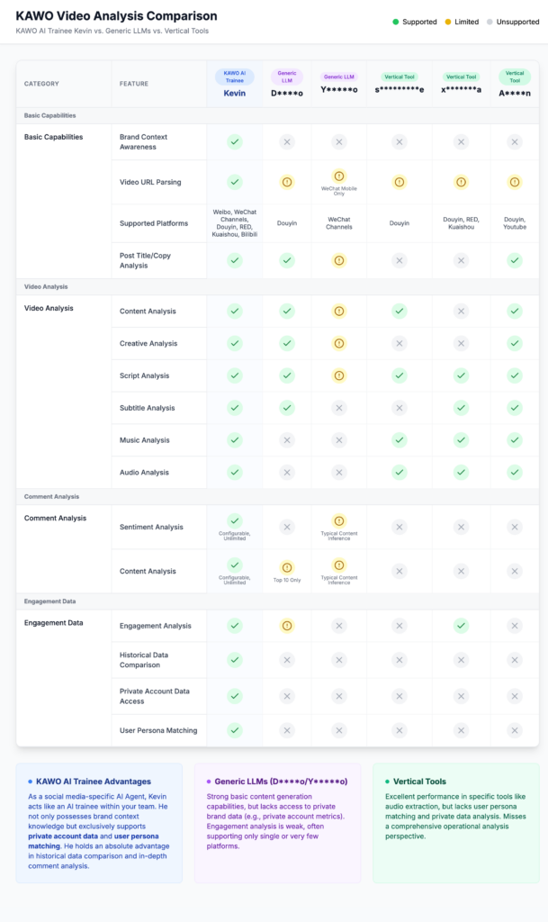Click D****o's gray X for Brand Context Awareness
This screenshot has height=922, width=548.
(287, 141)
